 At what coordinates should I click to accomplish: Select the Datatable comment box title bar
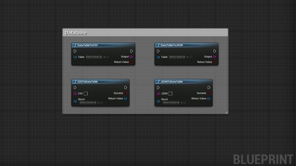pos(145,33)
